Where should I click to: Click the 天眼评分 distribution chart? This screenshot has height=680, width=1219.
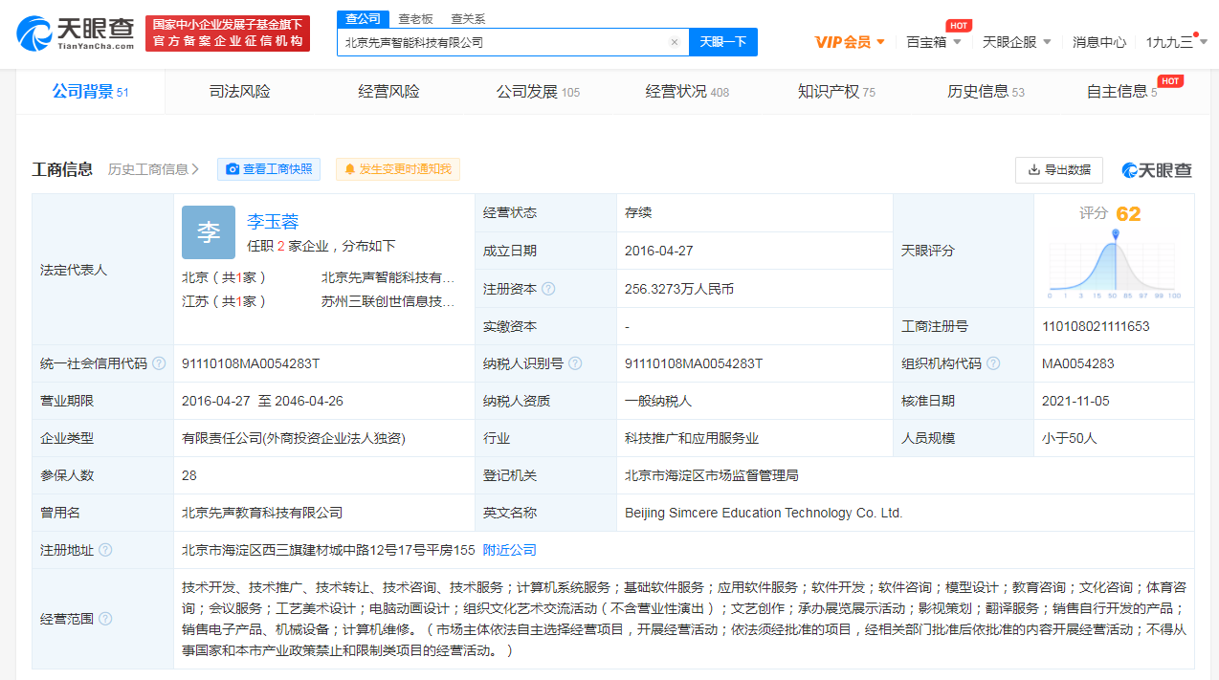1115,262
